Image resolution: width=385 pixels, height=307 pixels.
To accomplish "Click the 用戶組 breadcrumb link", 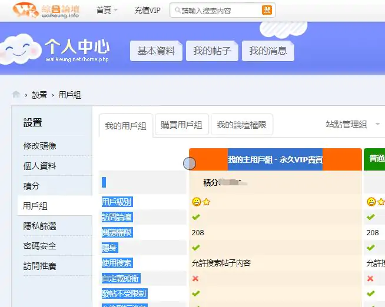I will tap(69, 95).
